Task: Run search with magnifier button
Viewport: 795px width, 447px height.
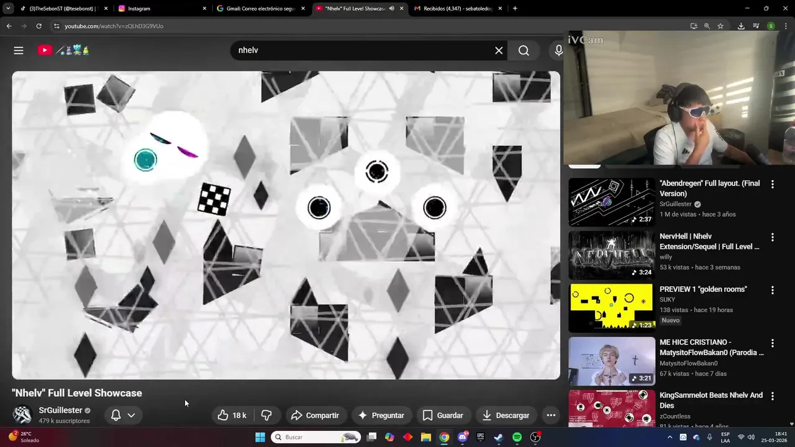Action: click(524, 50)
